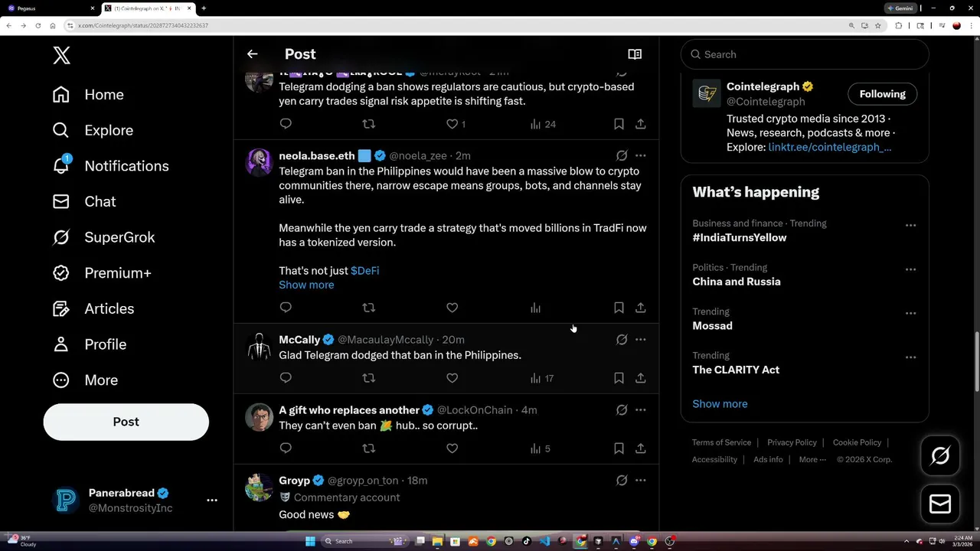
Task: Toggle the Following button for Cointelegraph
Action: pyautogui.click(x=882, y=94)
